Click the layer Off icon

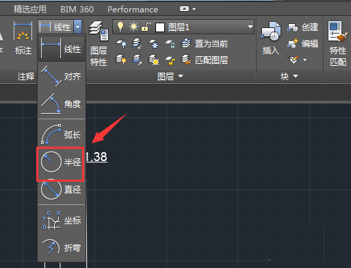coord(121,44)
